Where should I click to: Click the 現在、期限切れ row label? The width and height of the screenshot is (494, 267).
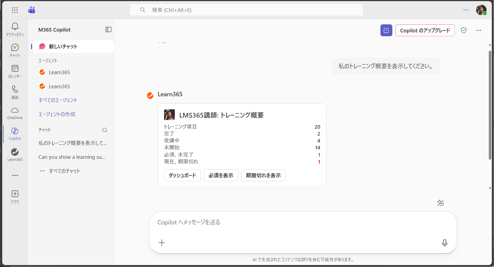[x=181, y=162]
